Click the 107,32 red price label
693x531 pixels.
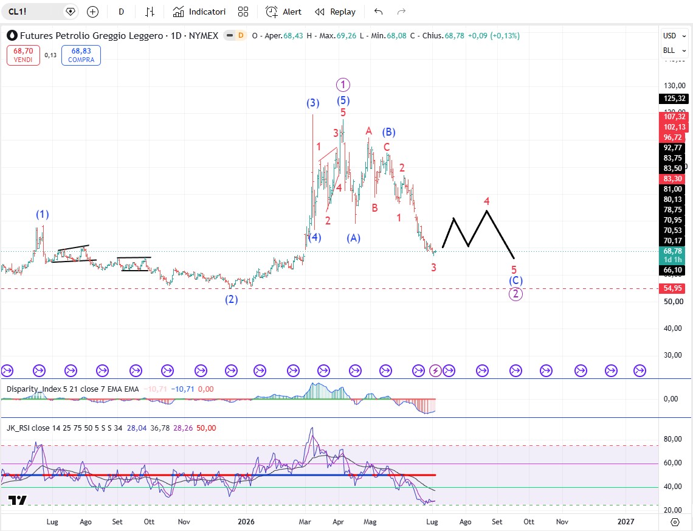[674, 117]
